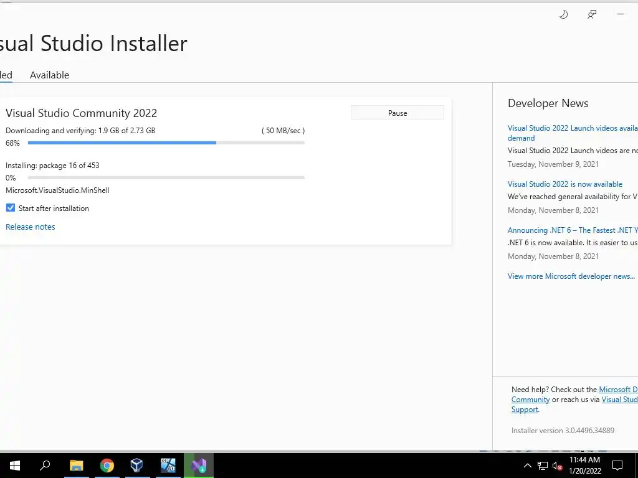Minimize the Visual Studio Installer window

tap(620, 14)
